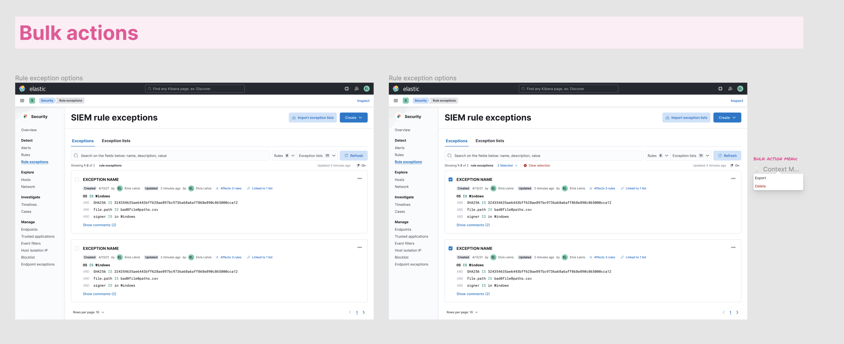Click Clear selection to deselect exceptions
This screenshot has height=344, width=844.
coord(537,165)
